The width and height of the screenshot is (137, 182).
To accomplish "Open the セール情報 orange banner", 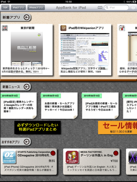I will coord(118,127).
